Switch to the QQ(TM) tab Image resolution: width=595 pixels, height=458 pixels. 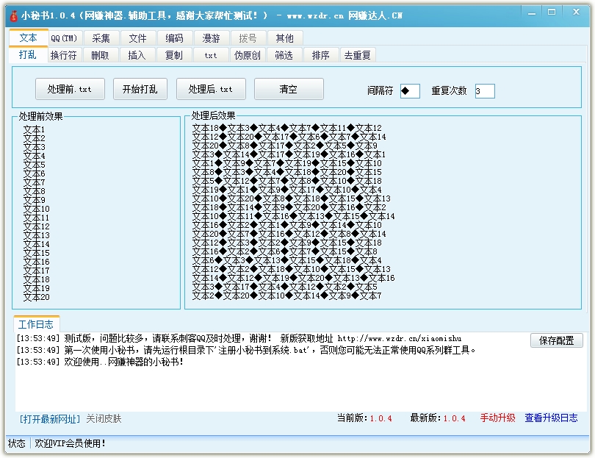click(x=64, y=38)
